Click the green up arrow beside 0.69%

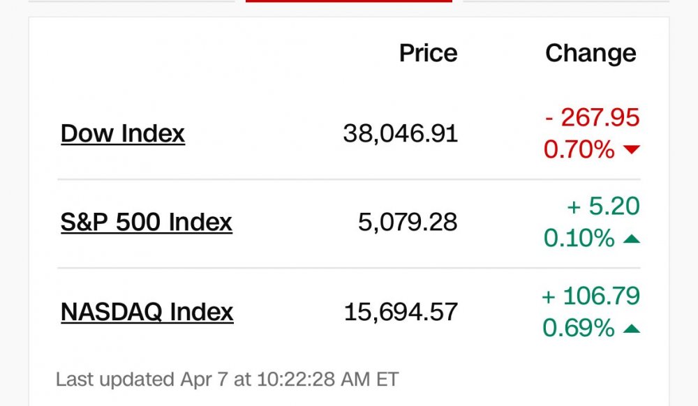click(x=632, y=329)
